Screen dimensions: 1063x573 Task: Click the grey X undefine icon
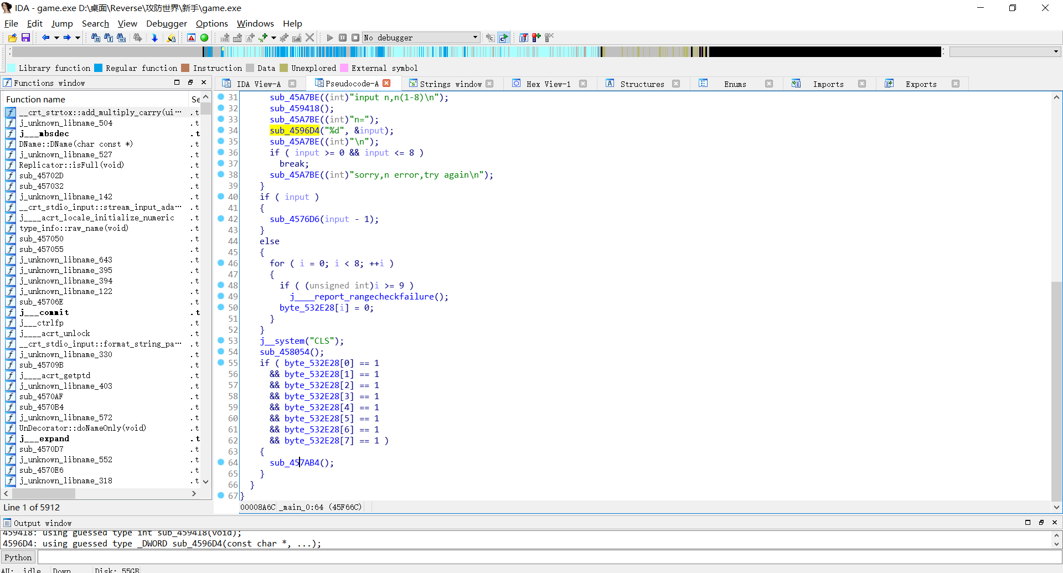point(310,38)
